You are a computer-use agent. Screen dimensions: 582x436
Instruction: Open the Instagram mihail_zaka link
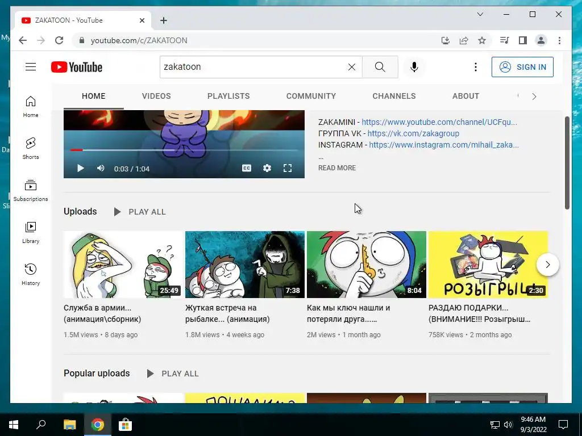(x=444, y=145)
